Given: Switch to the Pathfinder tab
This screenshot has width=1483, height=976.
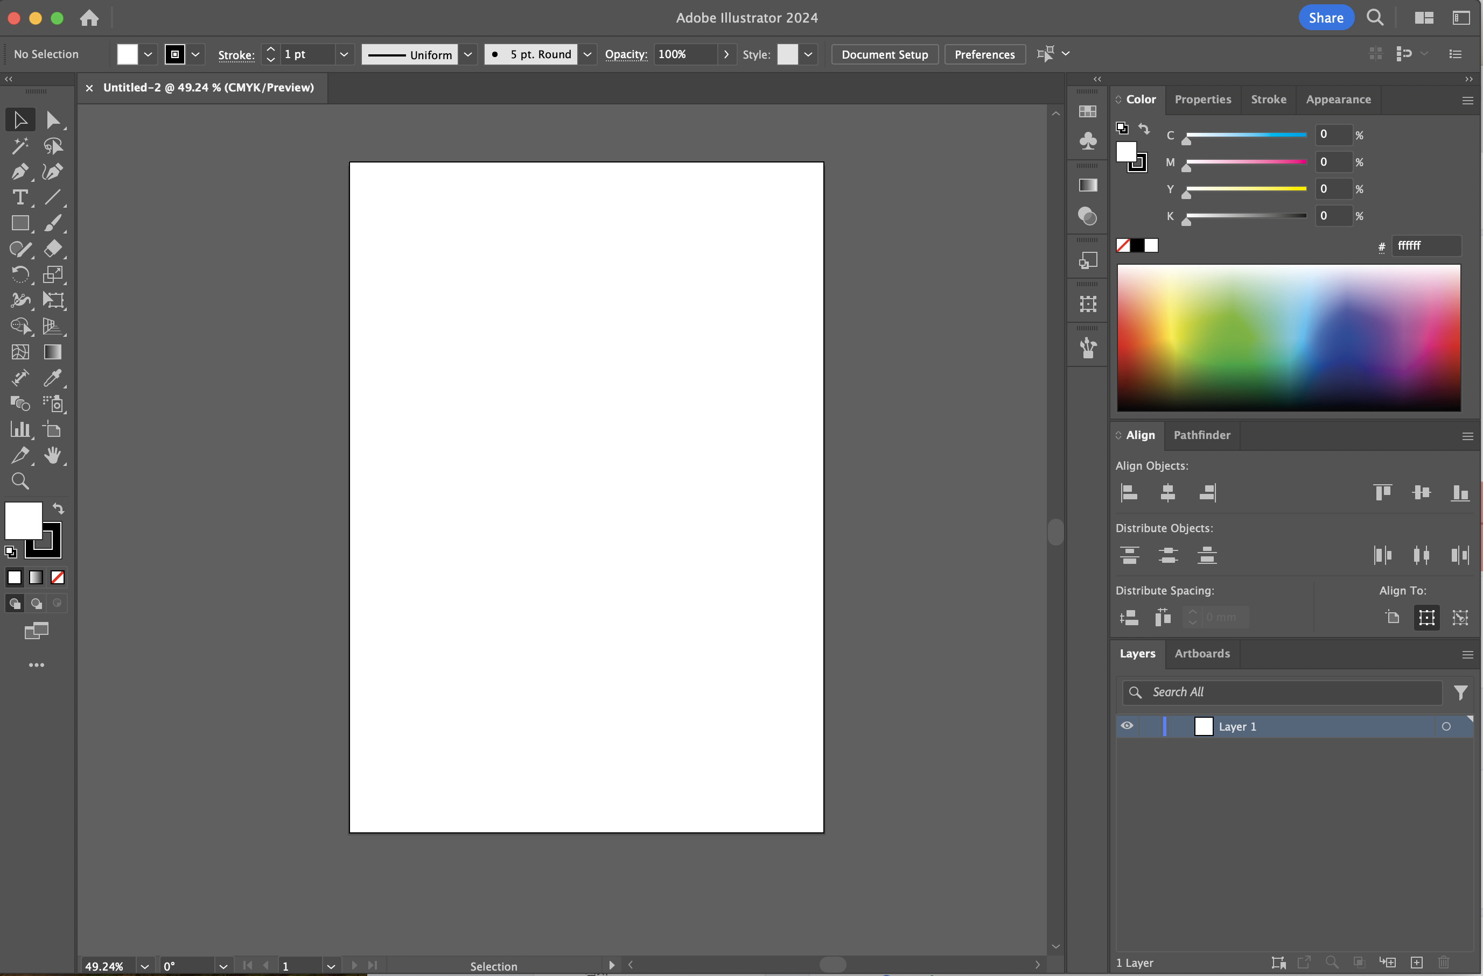Looking at the screenshot, I should tap(1201, 435).
